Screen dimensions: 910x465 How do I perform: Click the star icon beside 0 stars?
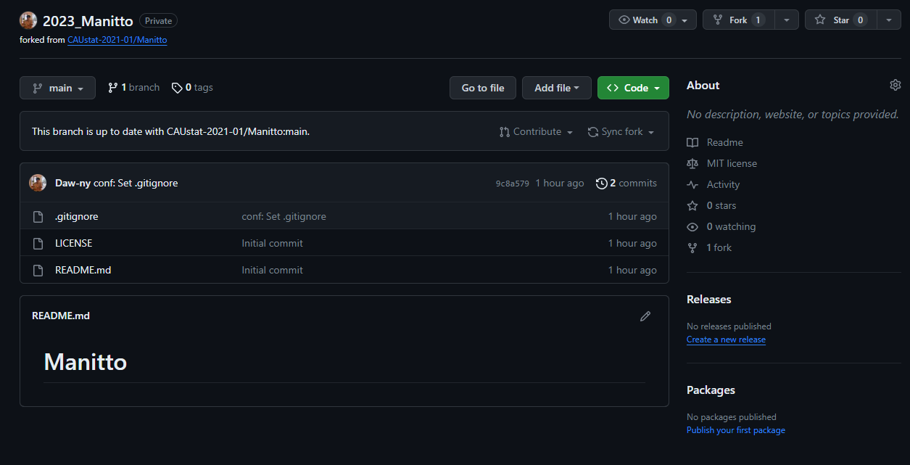pyautogui.click(x=692, y=205)
